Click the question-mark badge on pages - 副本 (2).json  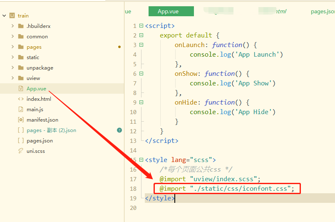(119, 130)
